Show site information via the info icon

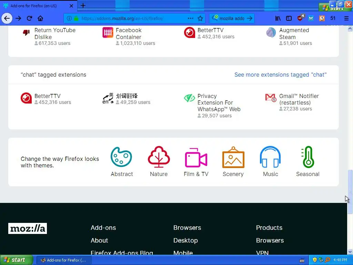[69, 19]
